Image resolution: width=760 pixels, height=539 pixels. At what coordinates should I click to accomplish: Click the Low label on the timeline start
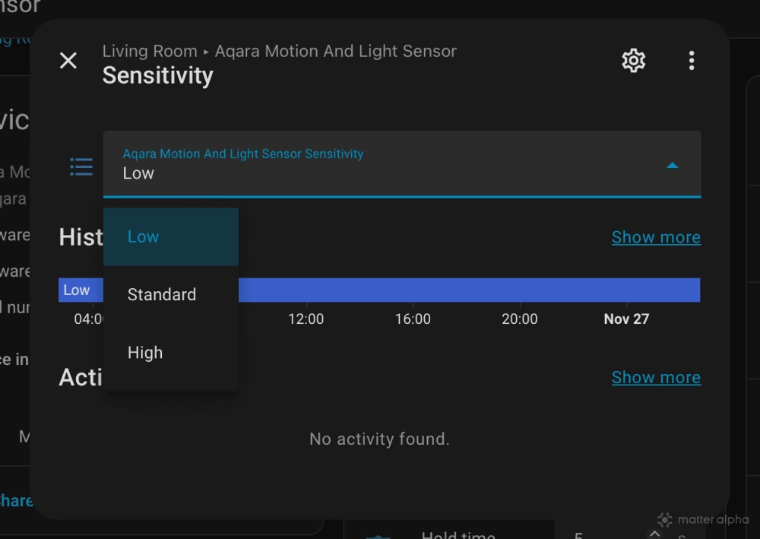[x=77, y=290]
